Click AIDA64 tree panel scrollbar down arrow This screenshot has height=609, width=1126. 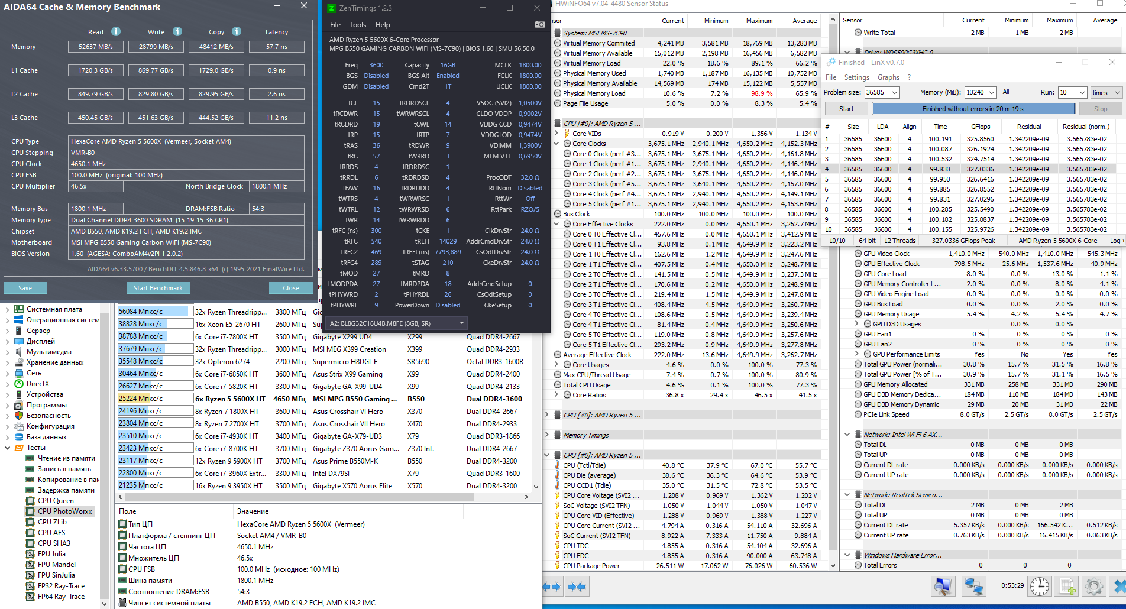tap(105, 604)
